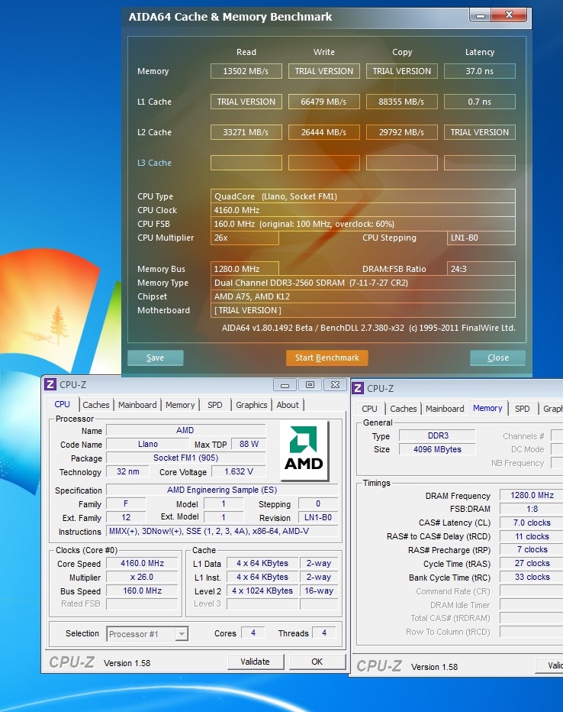This screenshot has height=712, width=563.
Task: Click Bus Speed value 160.0 MHz
Action: pyautogui.click(x=143, y=591)
